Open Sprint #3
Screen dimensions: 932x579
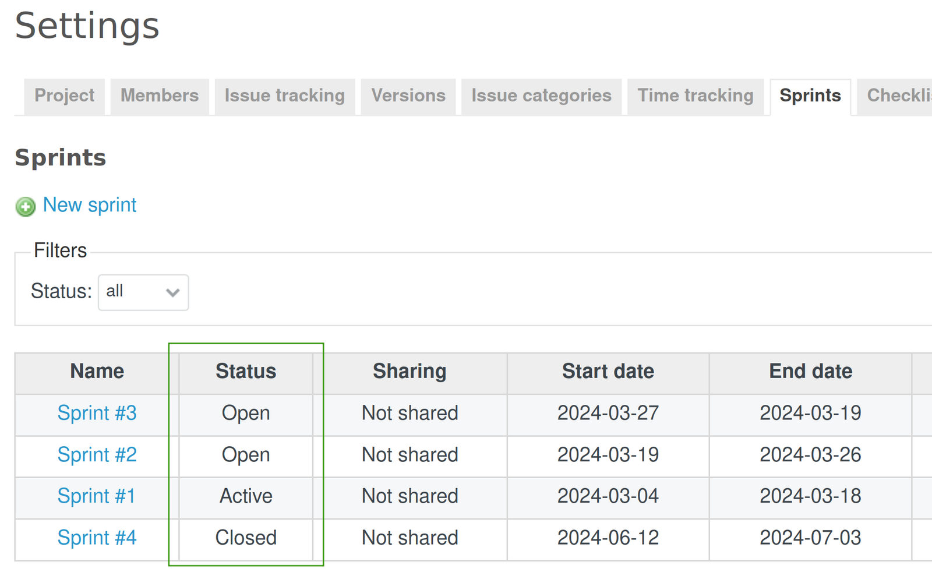pyautogui.click(x=97, y=414)
